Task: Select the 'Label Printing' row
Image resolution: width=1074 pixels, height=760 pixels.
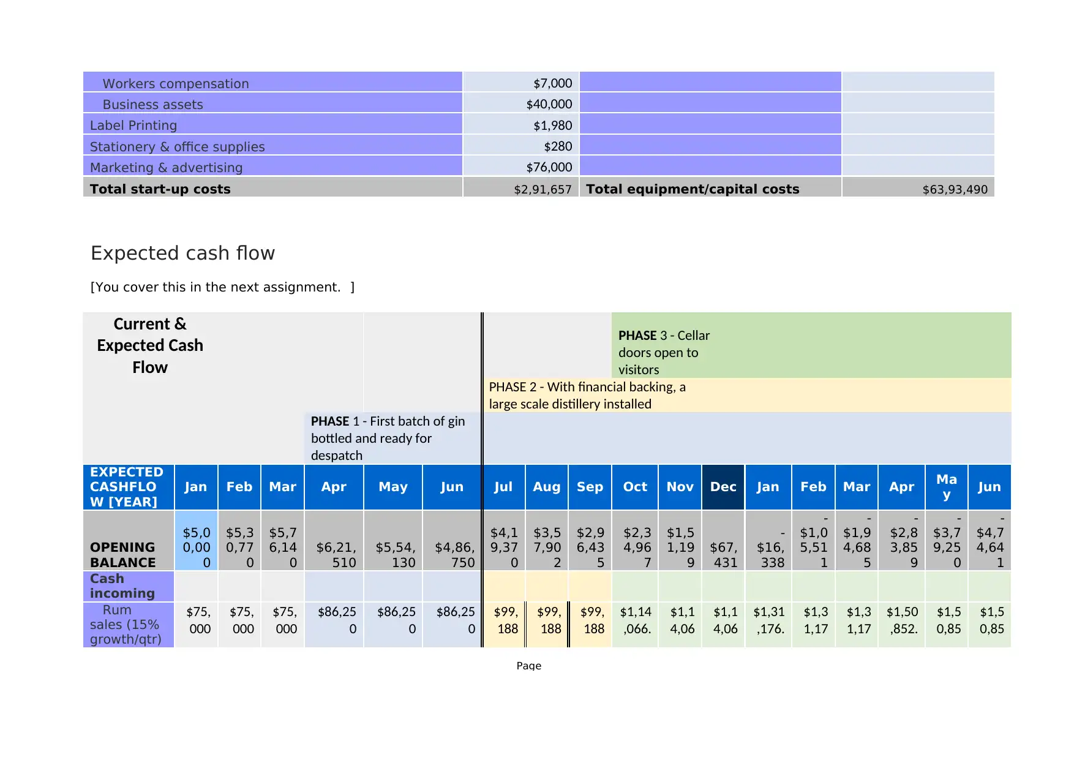Action: click(272, 124)
